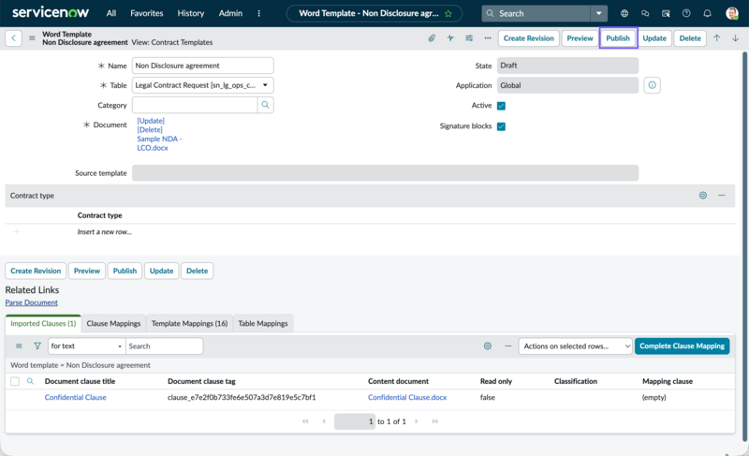Open the activity stream icon
The height and width of the screenshot is (456, 749).
450,38
